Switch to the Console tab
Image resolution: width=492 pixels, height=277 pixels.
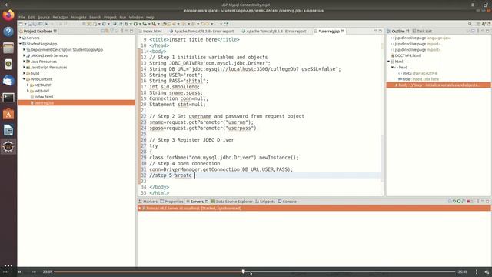pos(287,202)
